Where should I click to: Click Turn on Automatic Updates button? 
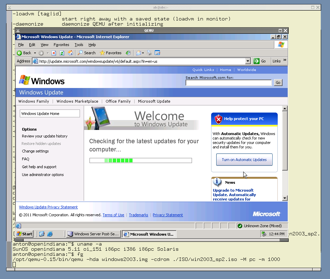click(x=244, y=160)
